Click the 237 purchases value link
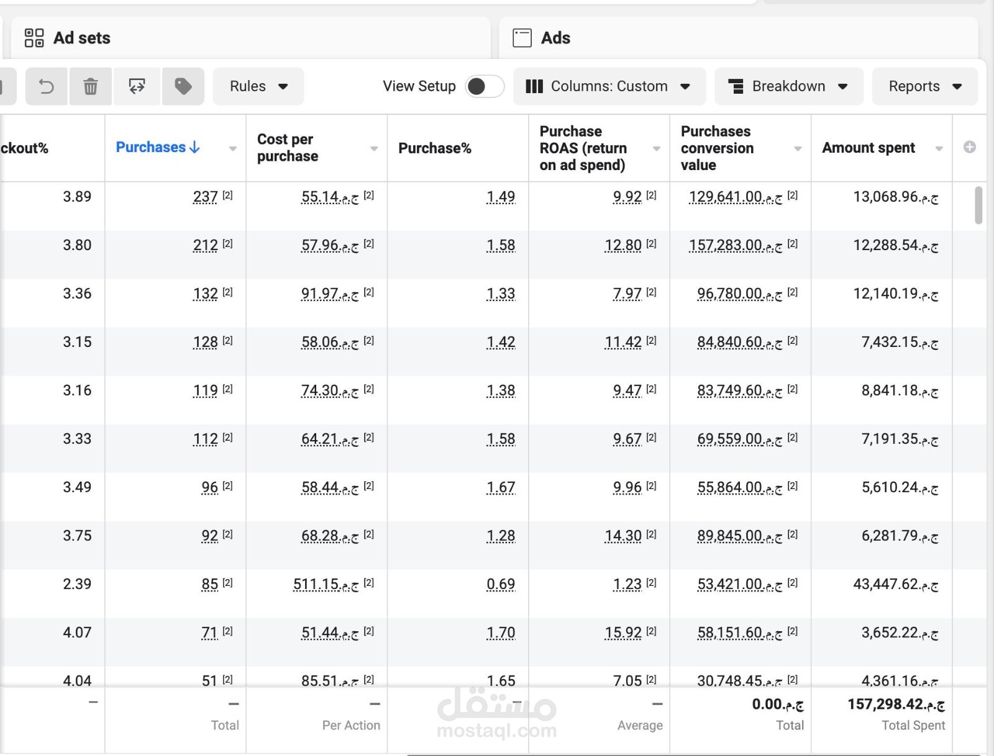The width and height of the screenshot is (994, 756). tap(205, 197)
